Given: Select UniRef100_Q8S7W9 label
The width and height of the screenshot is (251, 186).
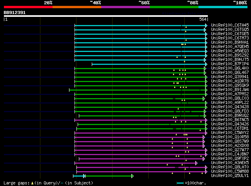Looking at the screenshot, I should point(230,141).
